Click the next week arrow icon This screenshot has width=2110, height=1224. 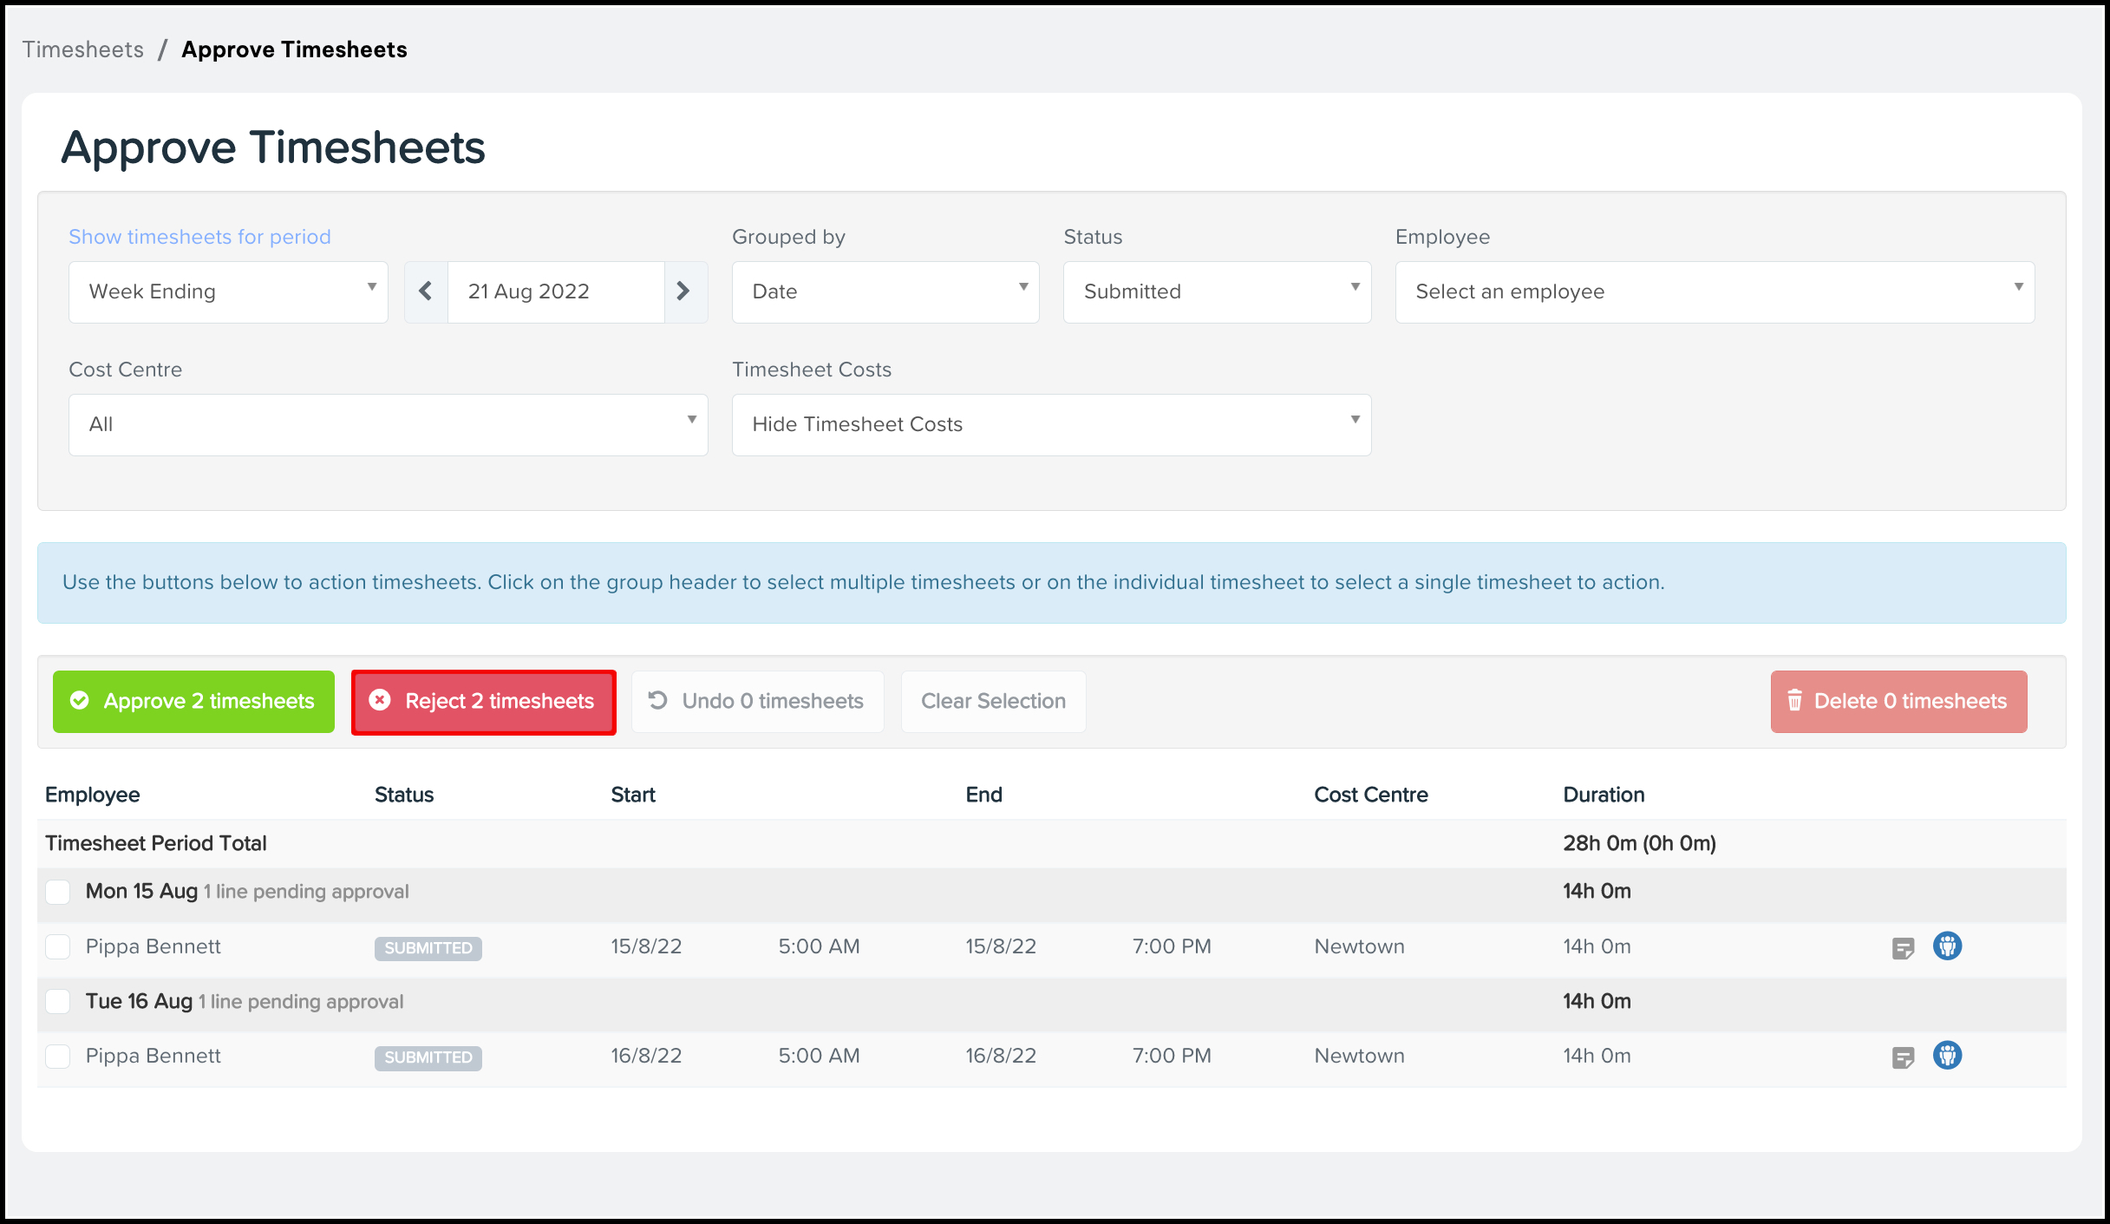pyautogui.click(x=684, y=291)
